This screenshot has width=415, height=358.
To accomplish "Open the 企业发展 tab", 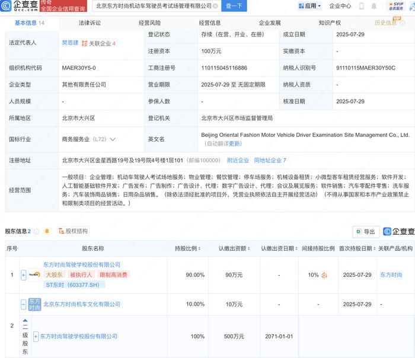I will [270, 23].
